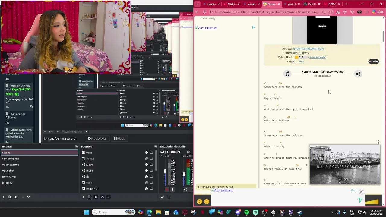Screen dimensions: 386x217
Task: Adjust Audio del escritorio volume fader
Action: [165, 171]
